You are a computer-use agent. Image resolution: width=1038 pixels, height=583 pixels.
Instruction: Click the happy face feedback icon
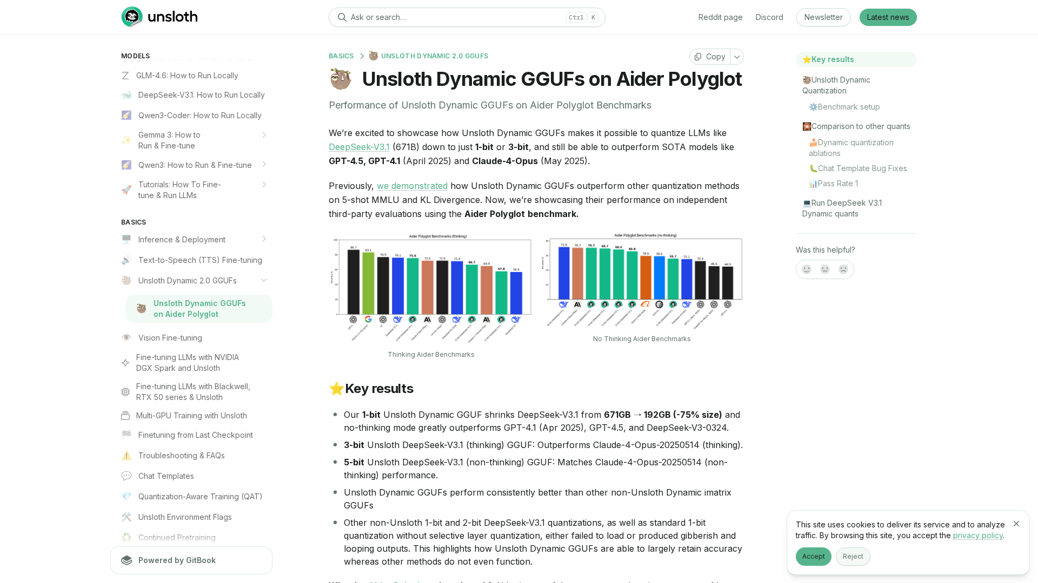807,269
